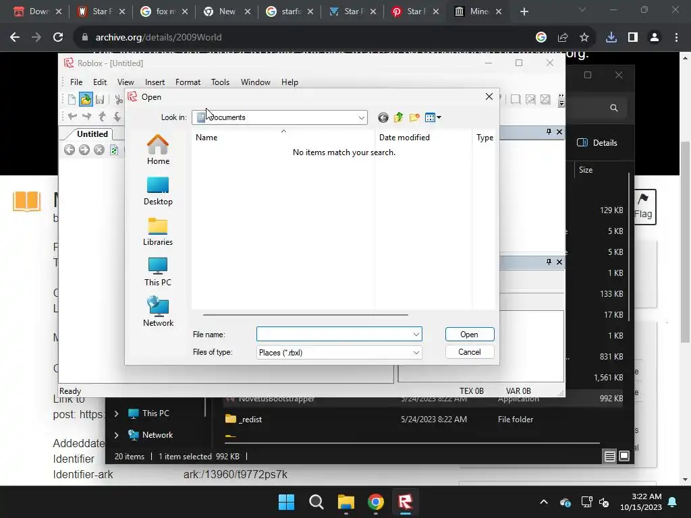Click the Open file icon in Roblox toolbar
Viewport: 691px width, 518px height.
coord(86,100)
